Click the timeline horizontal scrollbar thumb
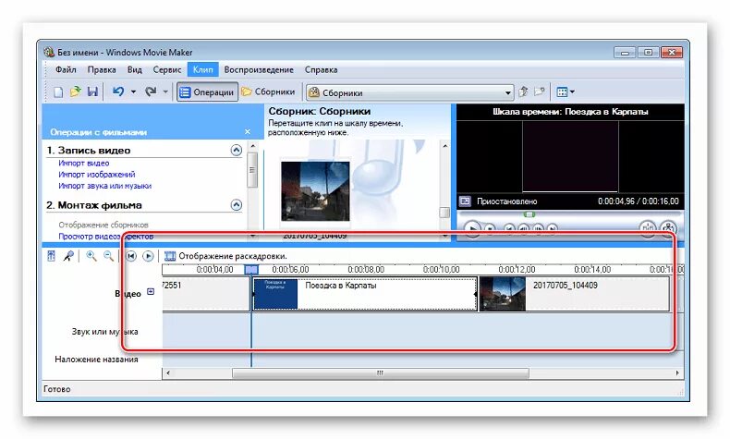Viewport: 730px width, 439px height. (381, 372)
